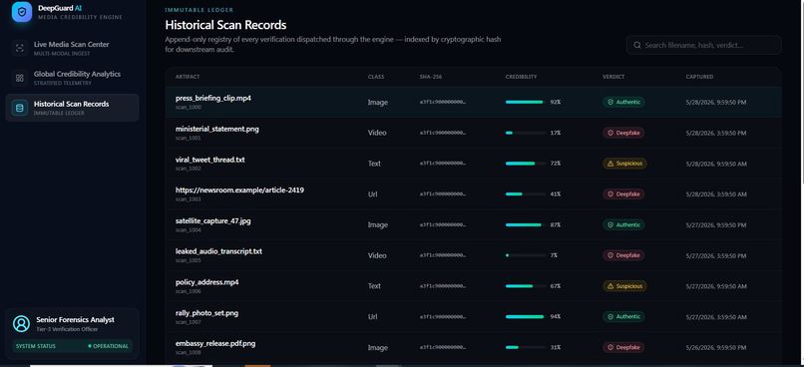Click the CREDIBILITY column header

pyautogui.click(x=521, y=77)
